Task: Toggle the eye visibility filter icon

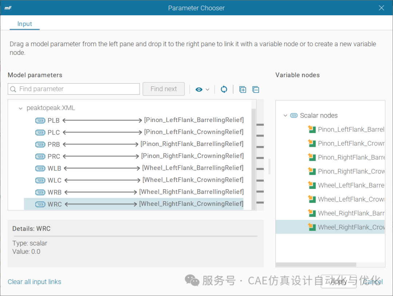Action: pos(199,90)
